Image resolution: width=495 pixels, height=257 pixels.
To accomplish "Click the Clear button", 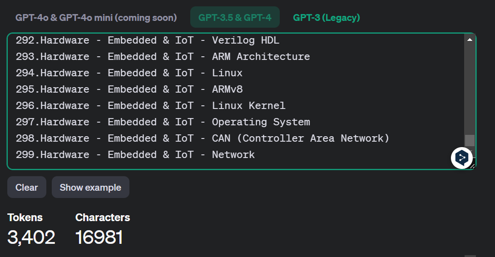I will [27, 187].
